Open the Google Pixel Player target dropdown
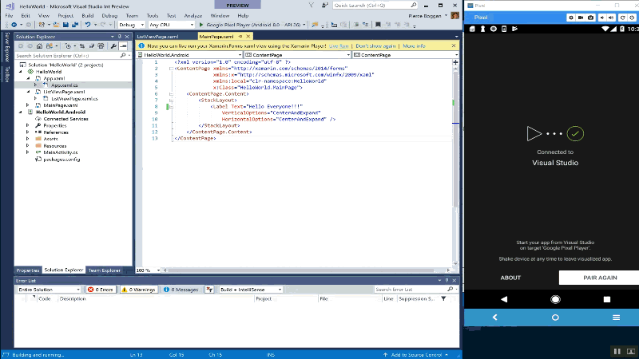This screenshot has height=359, width=639. 304,25
